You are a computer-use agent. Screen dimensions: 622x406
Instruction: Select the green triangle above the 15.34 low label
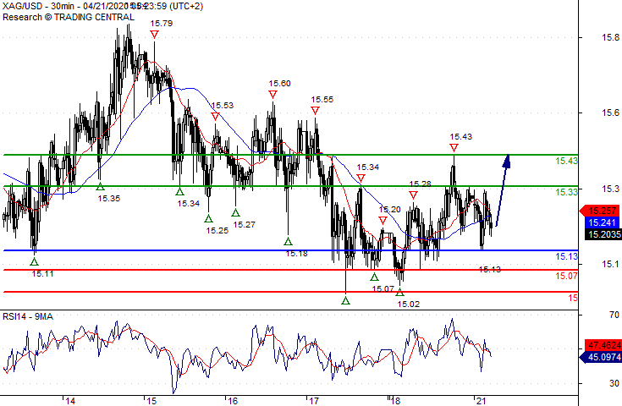point(179,191)
